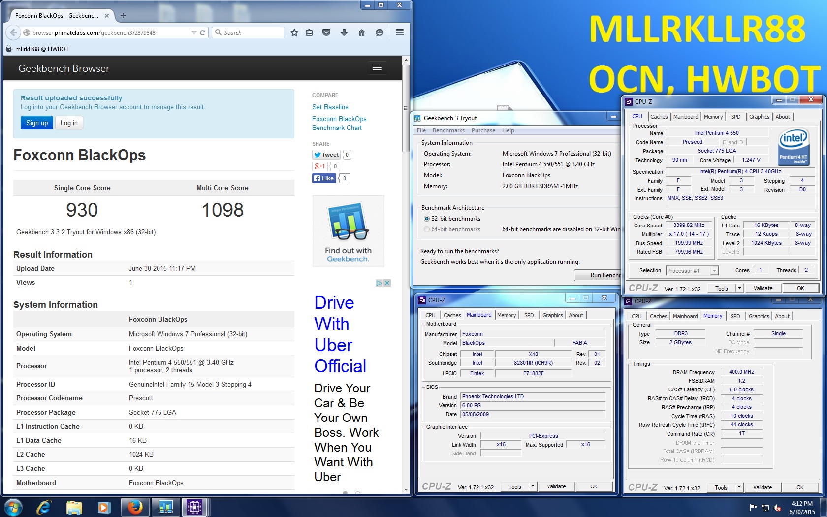Close the Uber ad with the X icon
The height and width of the screenshot is (517, 827).
pos(387,283)
